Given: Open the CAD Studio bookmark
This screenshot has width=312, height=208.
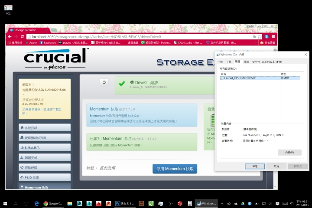Looking at the screenshot, I should 188,42.
